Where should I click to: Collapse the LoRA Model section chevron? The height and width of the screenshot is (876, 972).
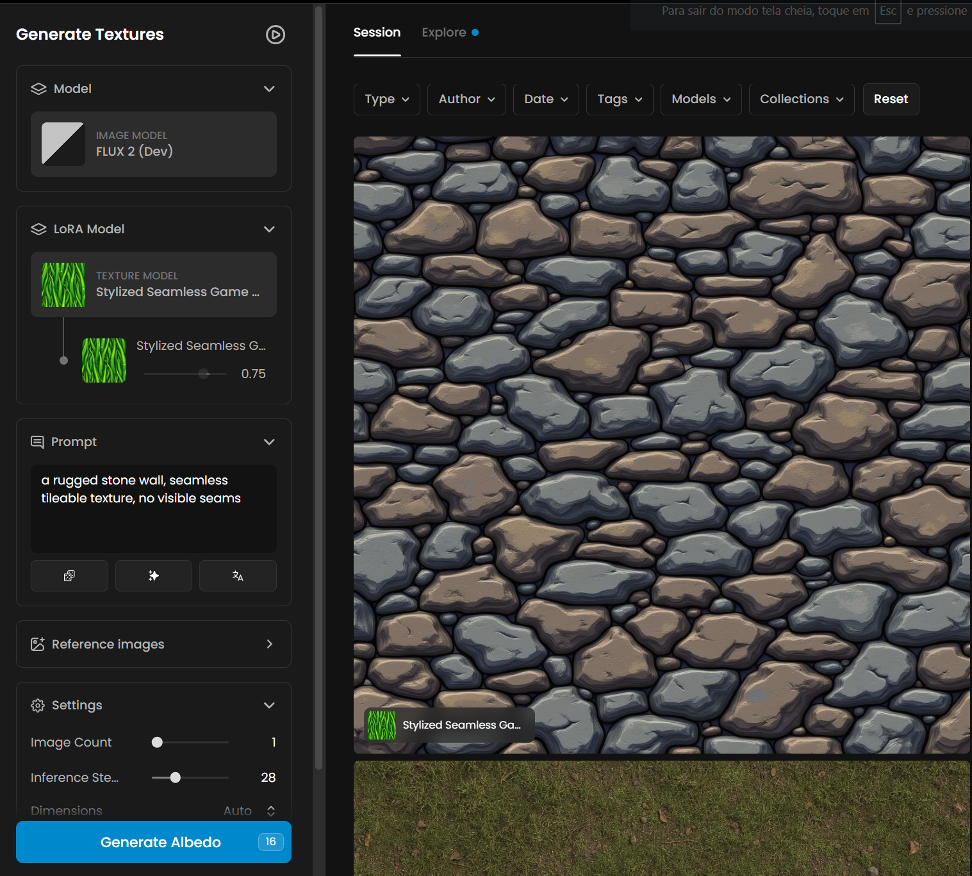pyautogui.click(x=269, y=229)
